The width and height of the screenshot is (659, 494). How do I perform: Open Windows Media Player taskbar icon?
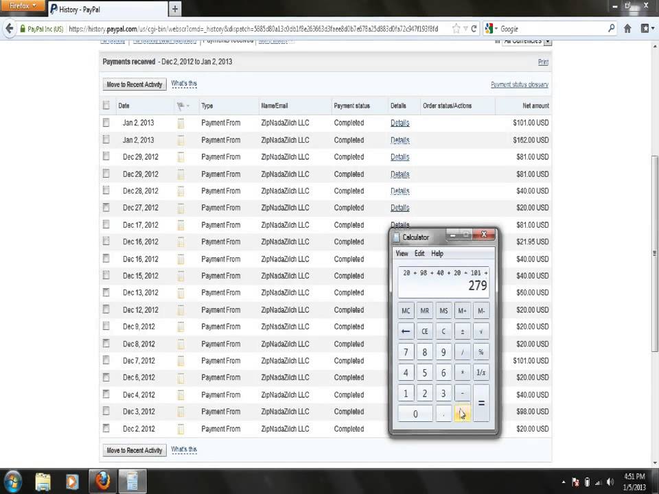[72, 482]
